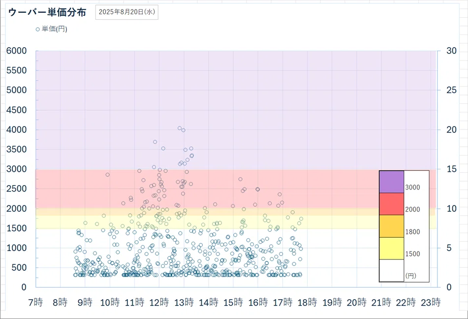Click the 17時 horizontal axis label
468x319 pixels.
[282, 302]
